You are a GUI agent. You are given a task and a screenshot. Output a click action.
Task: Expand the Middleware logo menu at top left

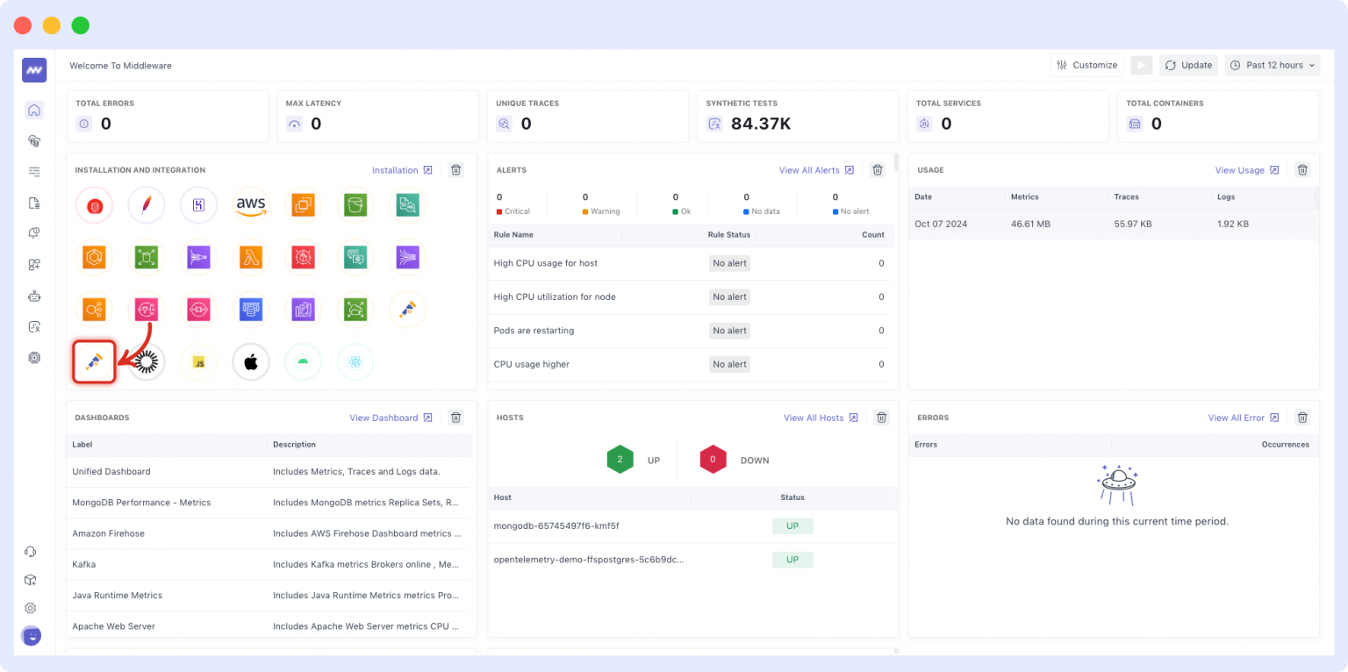33,69
